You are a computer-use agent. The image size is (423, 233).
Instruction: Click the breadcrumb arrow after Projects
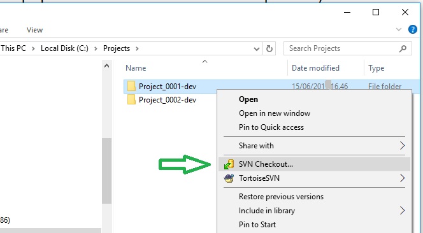pos(137,49)
